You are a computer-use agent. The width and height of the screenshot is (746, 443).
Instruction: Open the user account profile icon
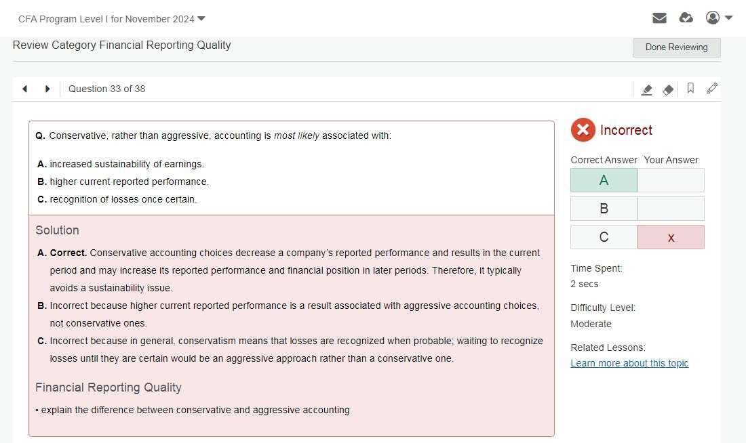click(713, 18)
